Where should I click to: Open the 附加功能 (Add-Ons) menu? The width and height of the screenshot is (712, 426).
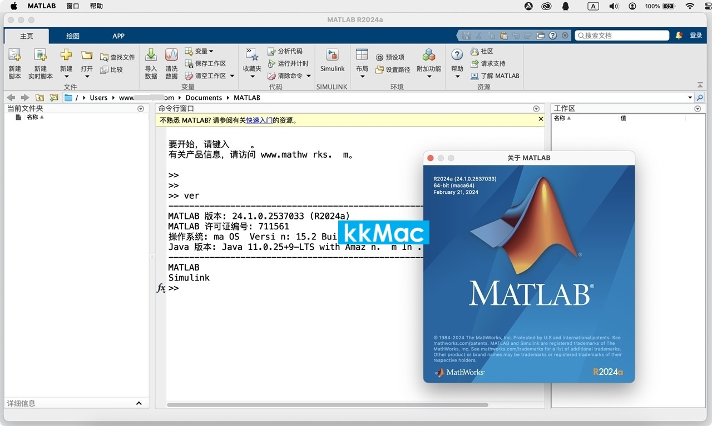429,63
